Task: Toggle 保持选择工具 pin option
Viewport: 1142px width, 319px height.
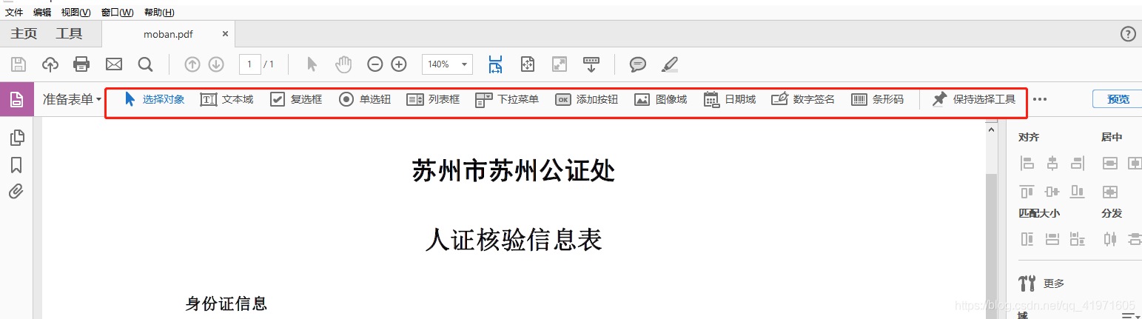Action: [x=973, y=99]
